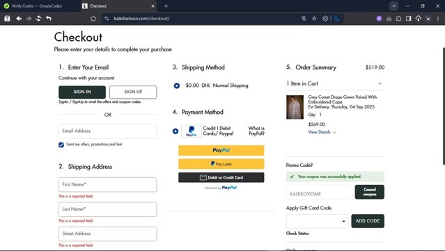The image size is (445, 251).
Task: Click the Cancel coupon button
Action: [370, 192]
